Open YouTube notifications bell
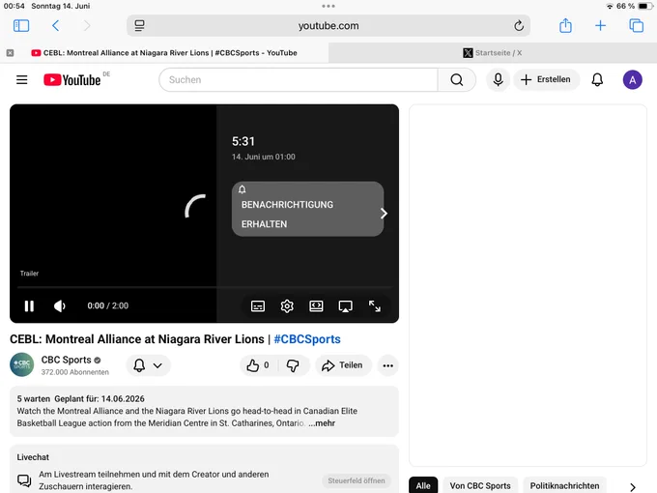 597,79
